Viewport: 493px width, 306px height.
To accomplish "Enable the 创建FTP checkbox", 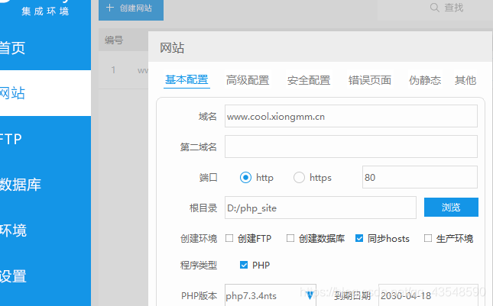I will click(229, 238).
